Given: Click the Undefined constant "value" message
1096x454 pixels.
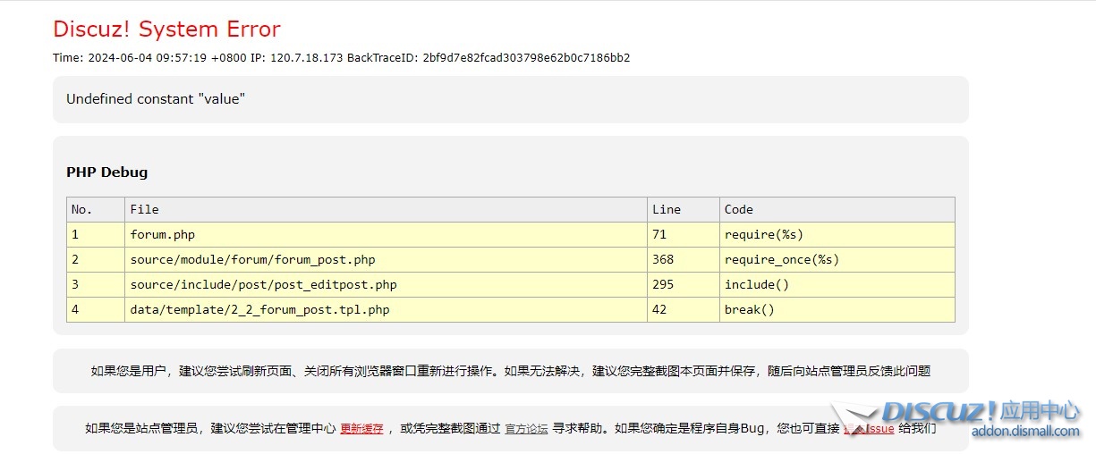Looking at the screenshot, I should 156,99.
